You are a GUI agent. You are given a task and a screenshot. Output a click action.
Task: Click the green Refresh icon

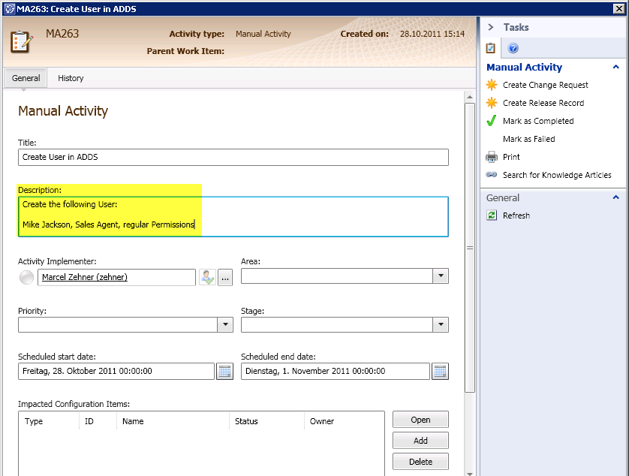tap(492, 215)
